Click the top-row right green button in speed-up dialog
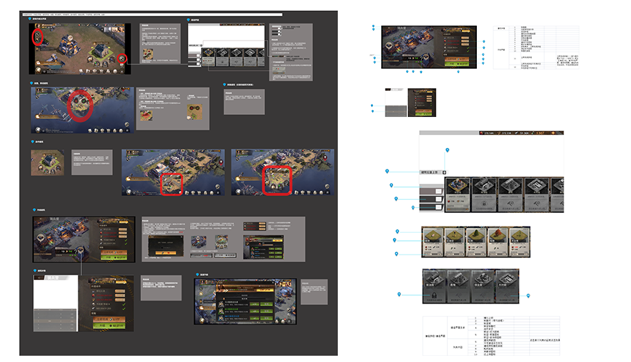 click(266, 304)
